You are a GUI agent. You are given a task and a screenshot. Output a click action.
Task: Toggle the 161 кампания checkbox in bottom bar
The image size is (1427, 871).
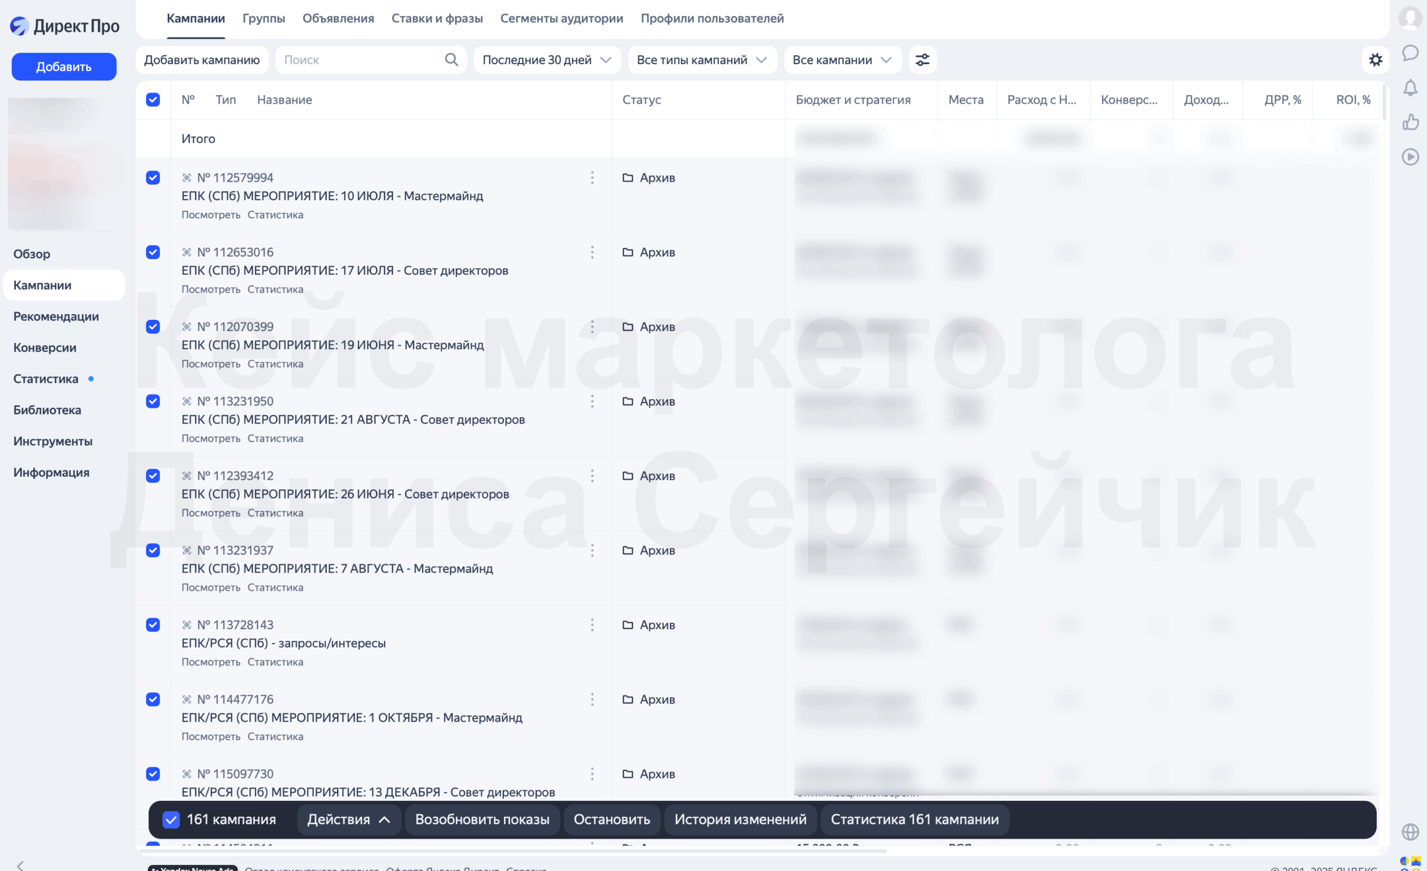click(171, 820)
